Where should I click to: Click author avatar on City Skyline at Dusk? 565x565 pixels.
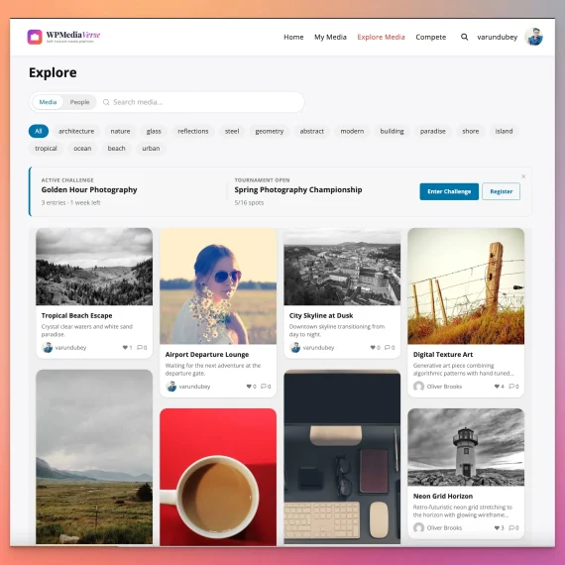(295, 347)
